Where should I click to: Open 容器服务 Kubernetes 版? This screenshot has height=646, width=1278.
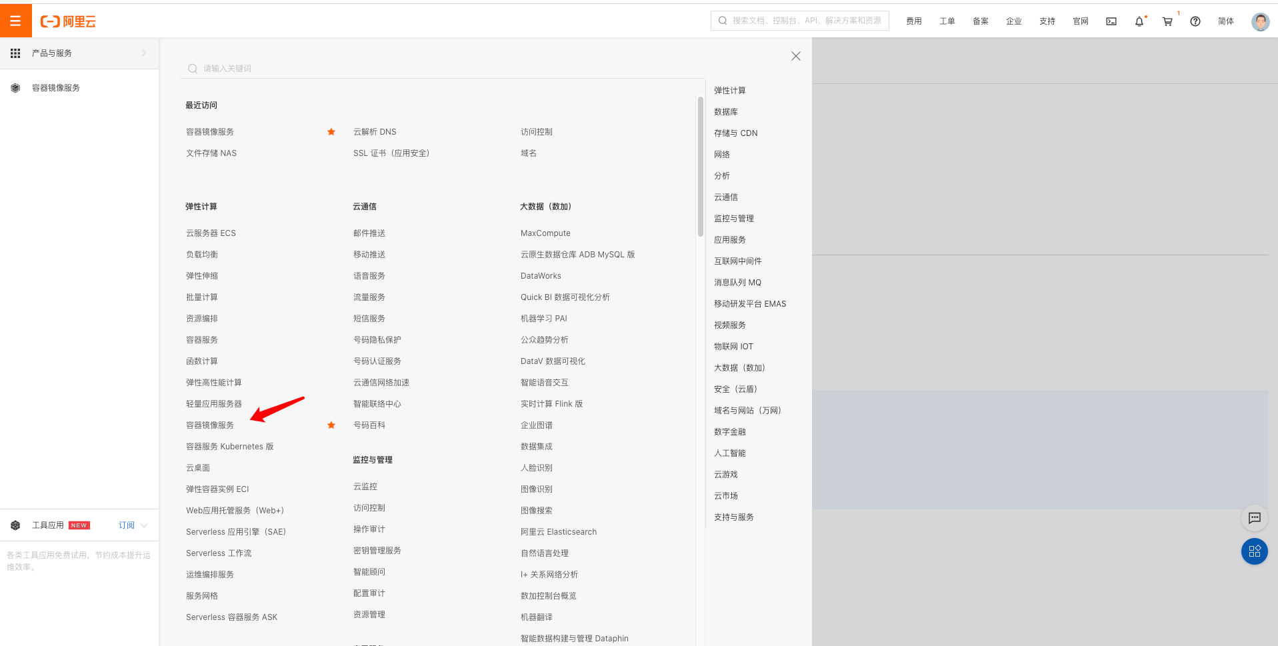230,447
